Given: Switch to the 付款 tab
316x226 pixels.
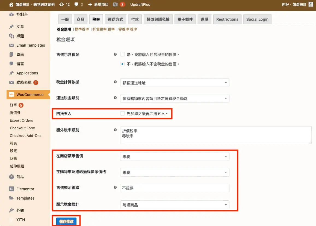Looking at the screenshot, I should pos(135,19).
